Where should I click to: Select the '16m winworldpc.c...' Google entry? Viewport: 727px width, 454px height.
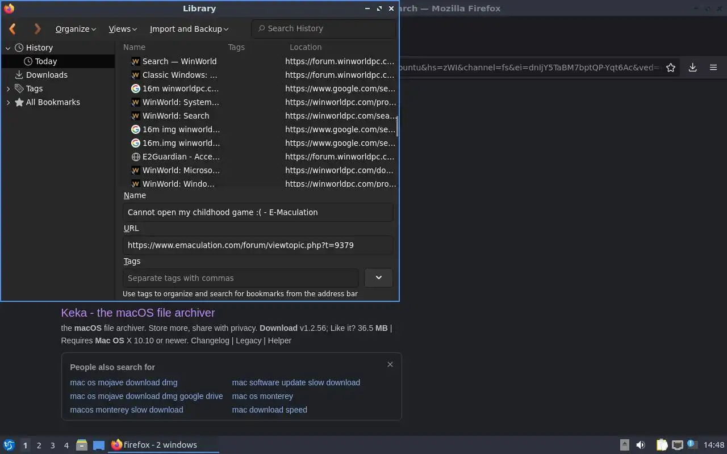[x=256, y=89]
